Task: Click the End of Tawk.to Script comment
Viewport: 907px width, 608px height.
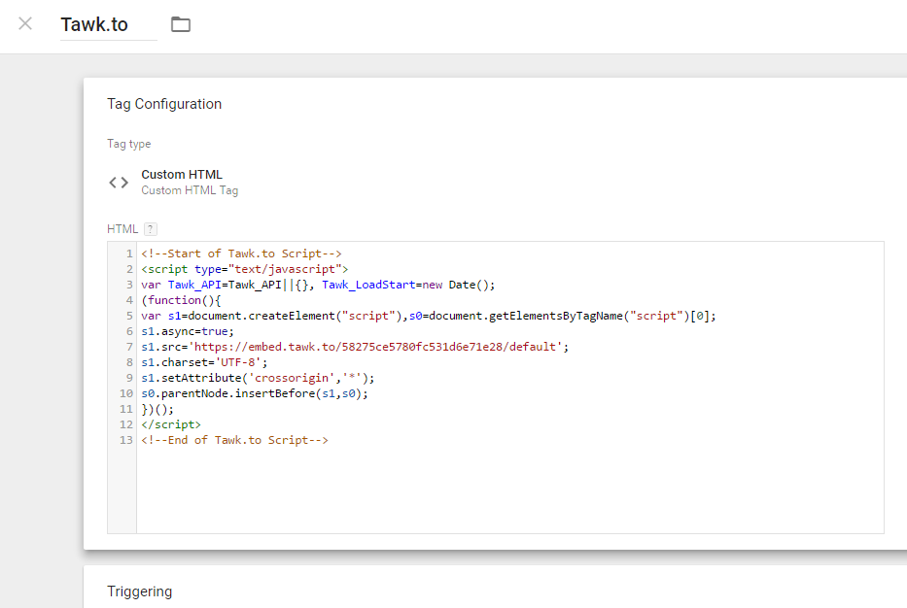Action: tap(234, 440)
